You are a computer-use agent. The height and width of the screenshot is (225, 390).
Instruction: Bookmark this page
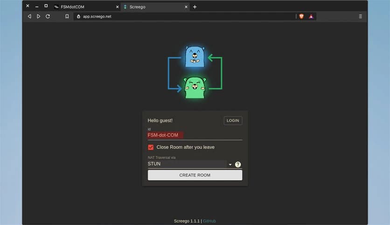[67, 16]
